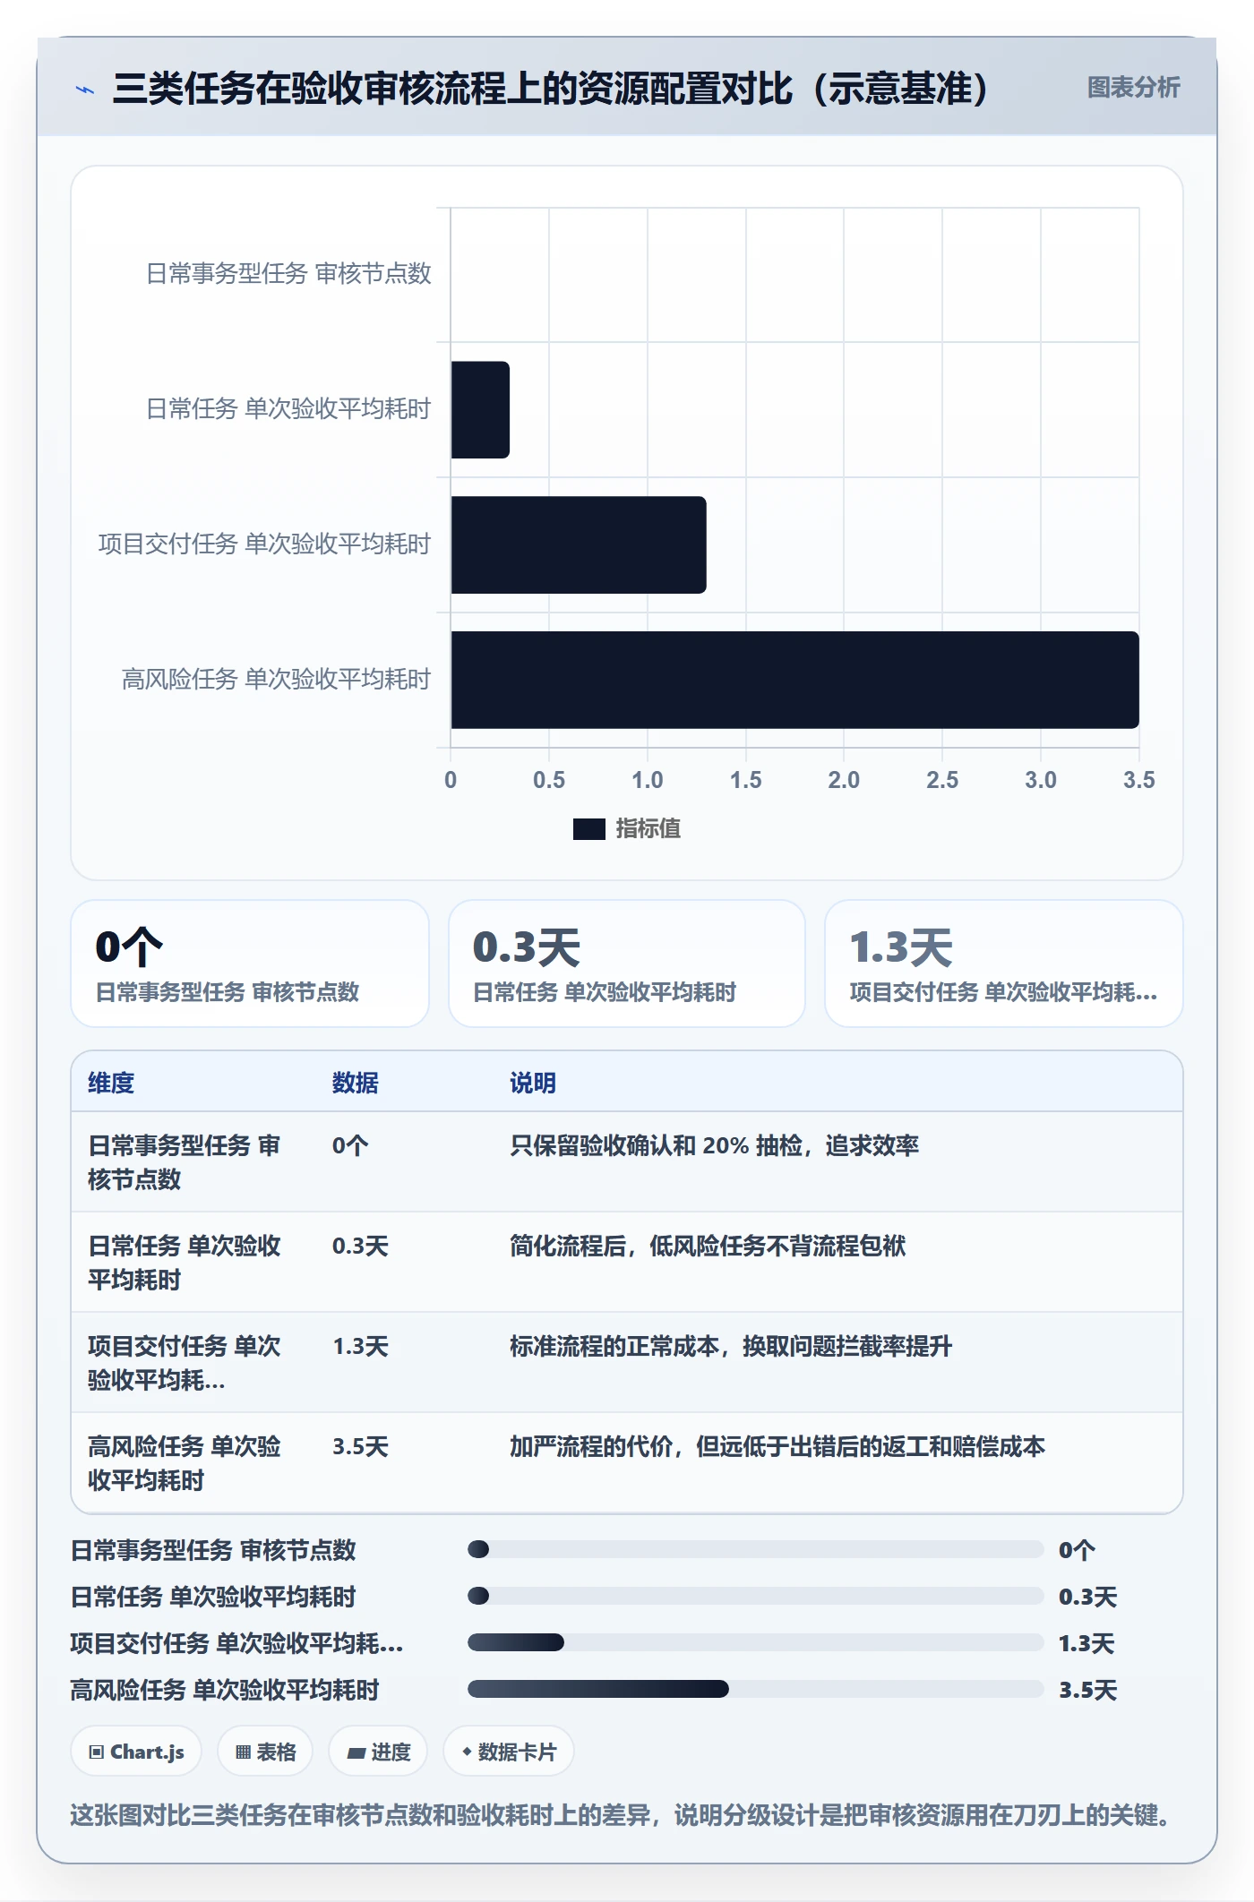Click the bar icon in 进度 tag
Image resolution: width=1254 pixels, height=1902 pixels.
click(356, 1753)
